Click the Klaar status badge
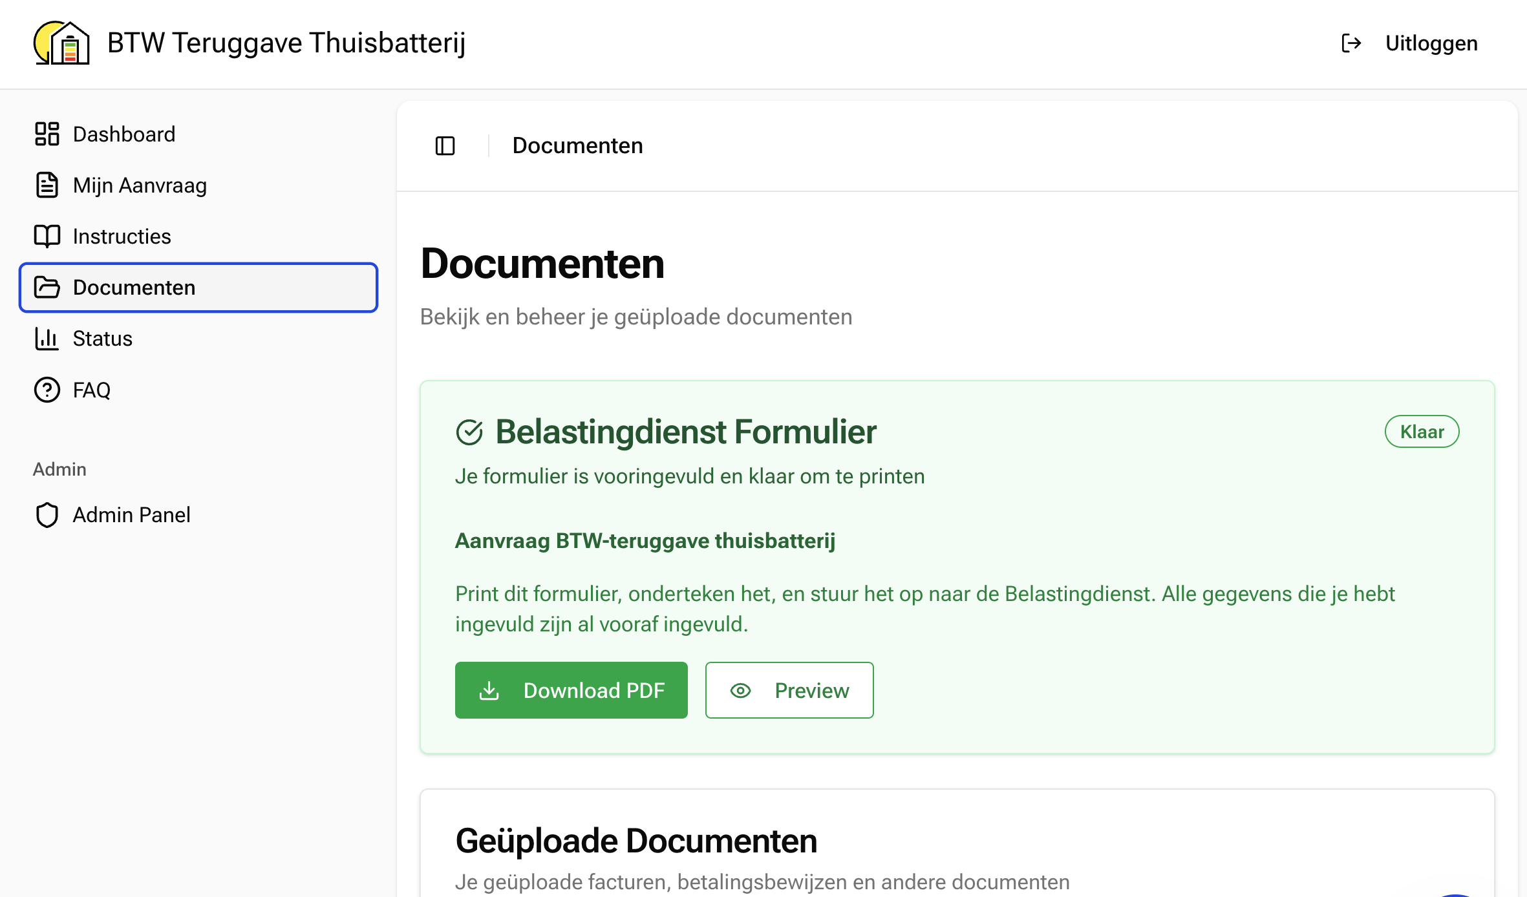1527x897 pixels. tap(1422, 431)
